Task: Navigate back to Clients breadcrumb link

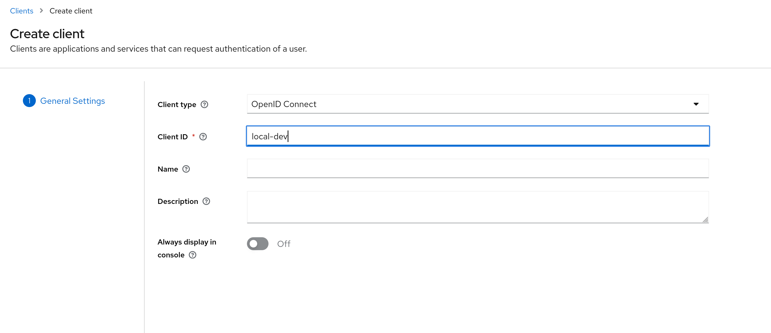Action: pos(22,11)
